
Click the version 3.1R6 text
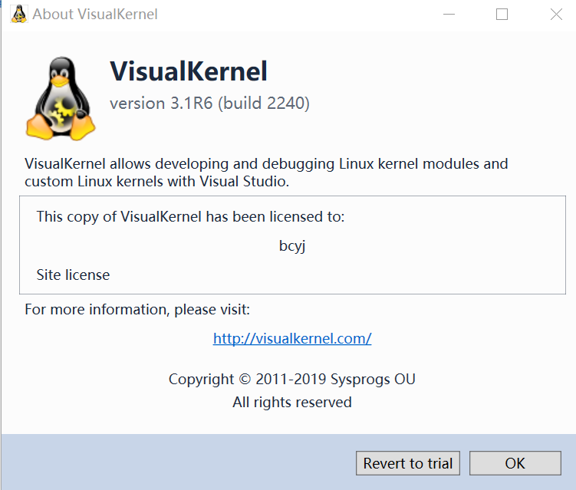pos(161,104)
